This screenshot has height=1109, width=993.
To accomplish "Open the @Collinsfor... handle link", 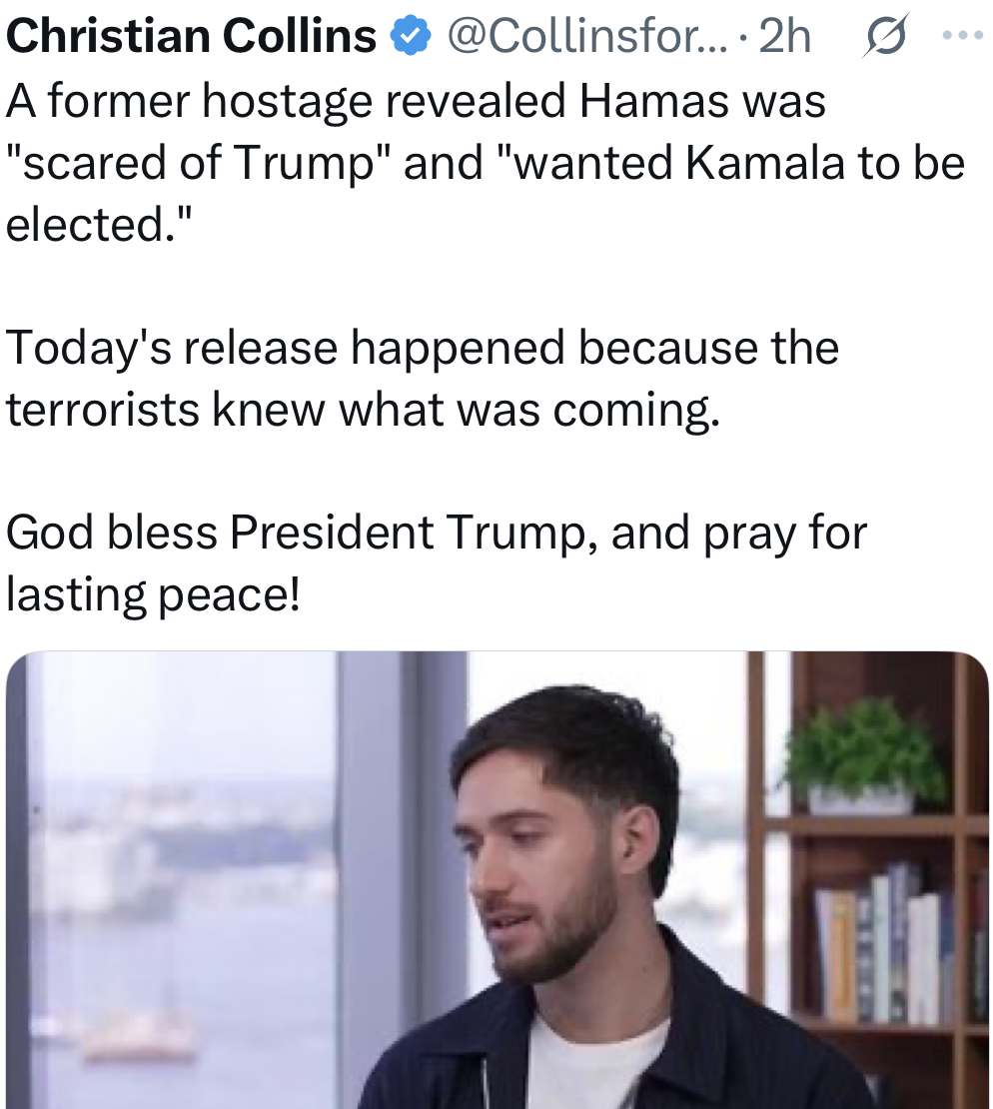I will pos(586,35).
